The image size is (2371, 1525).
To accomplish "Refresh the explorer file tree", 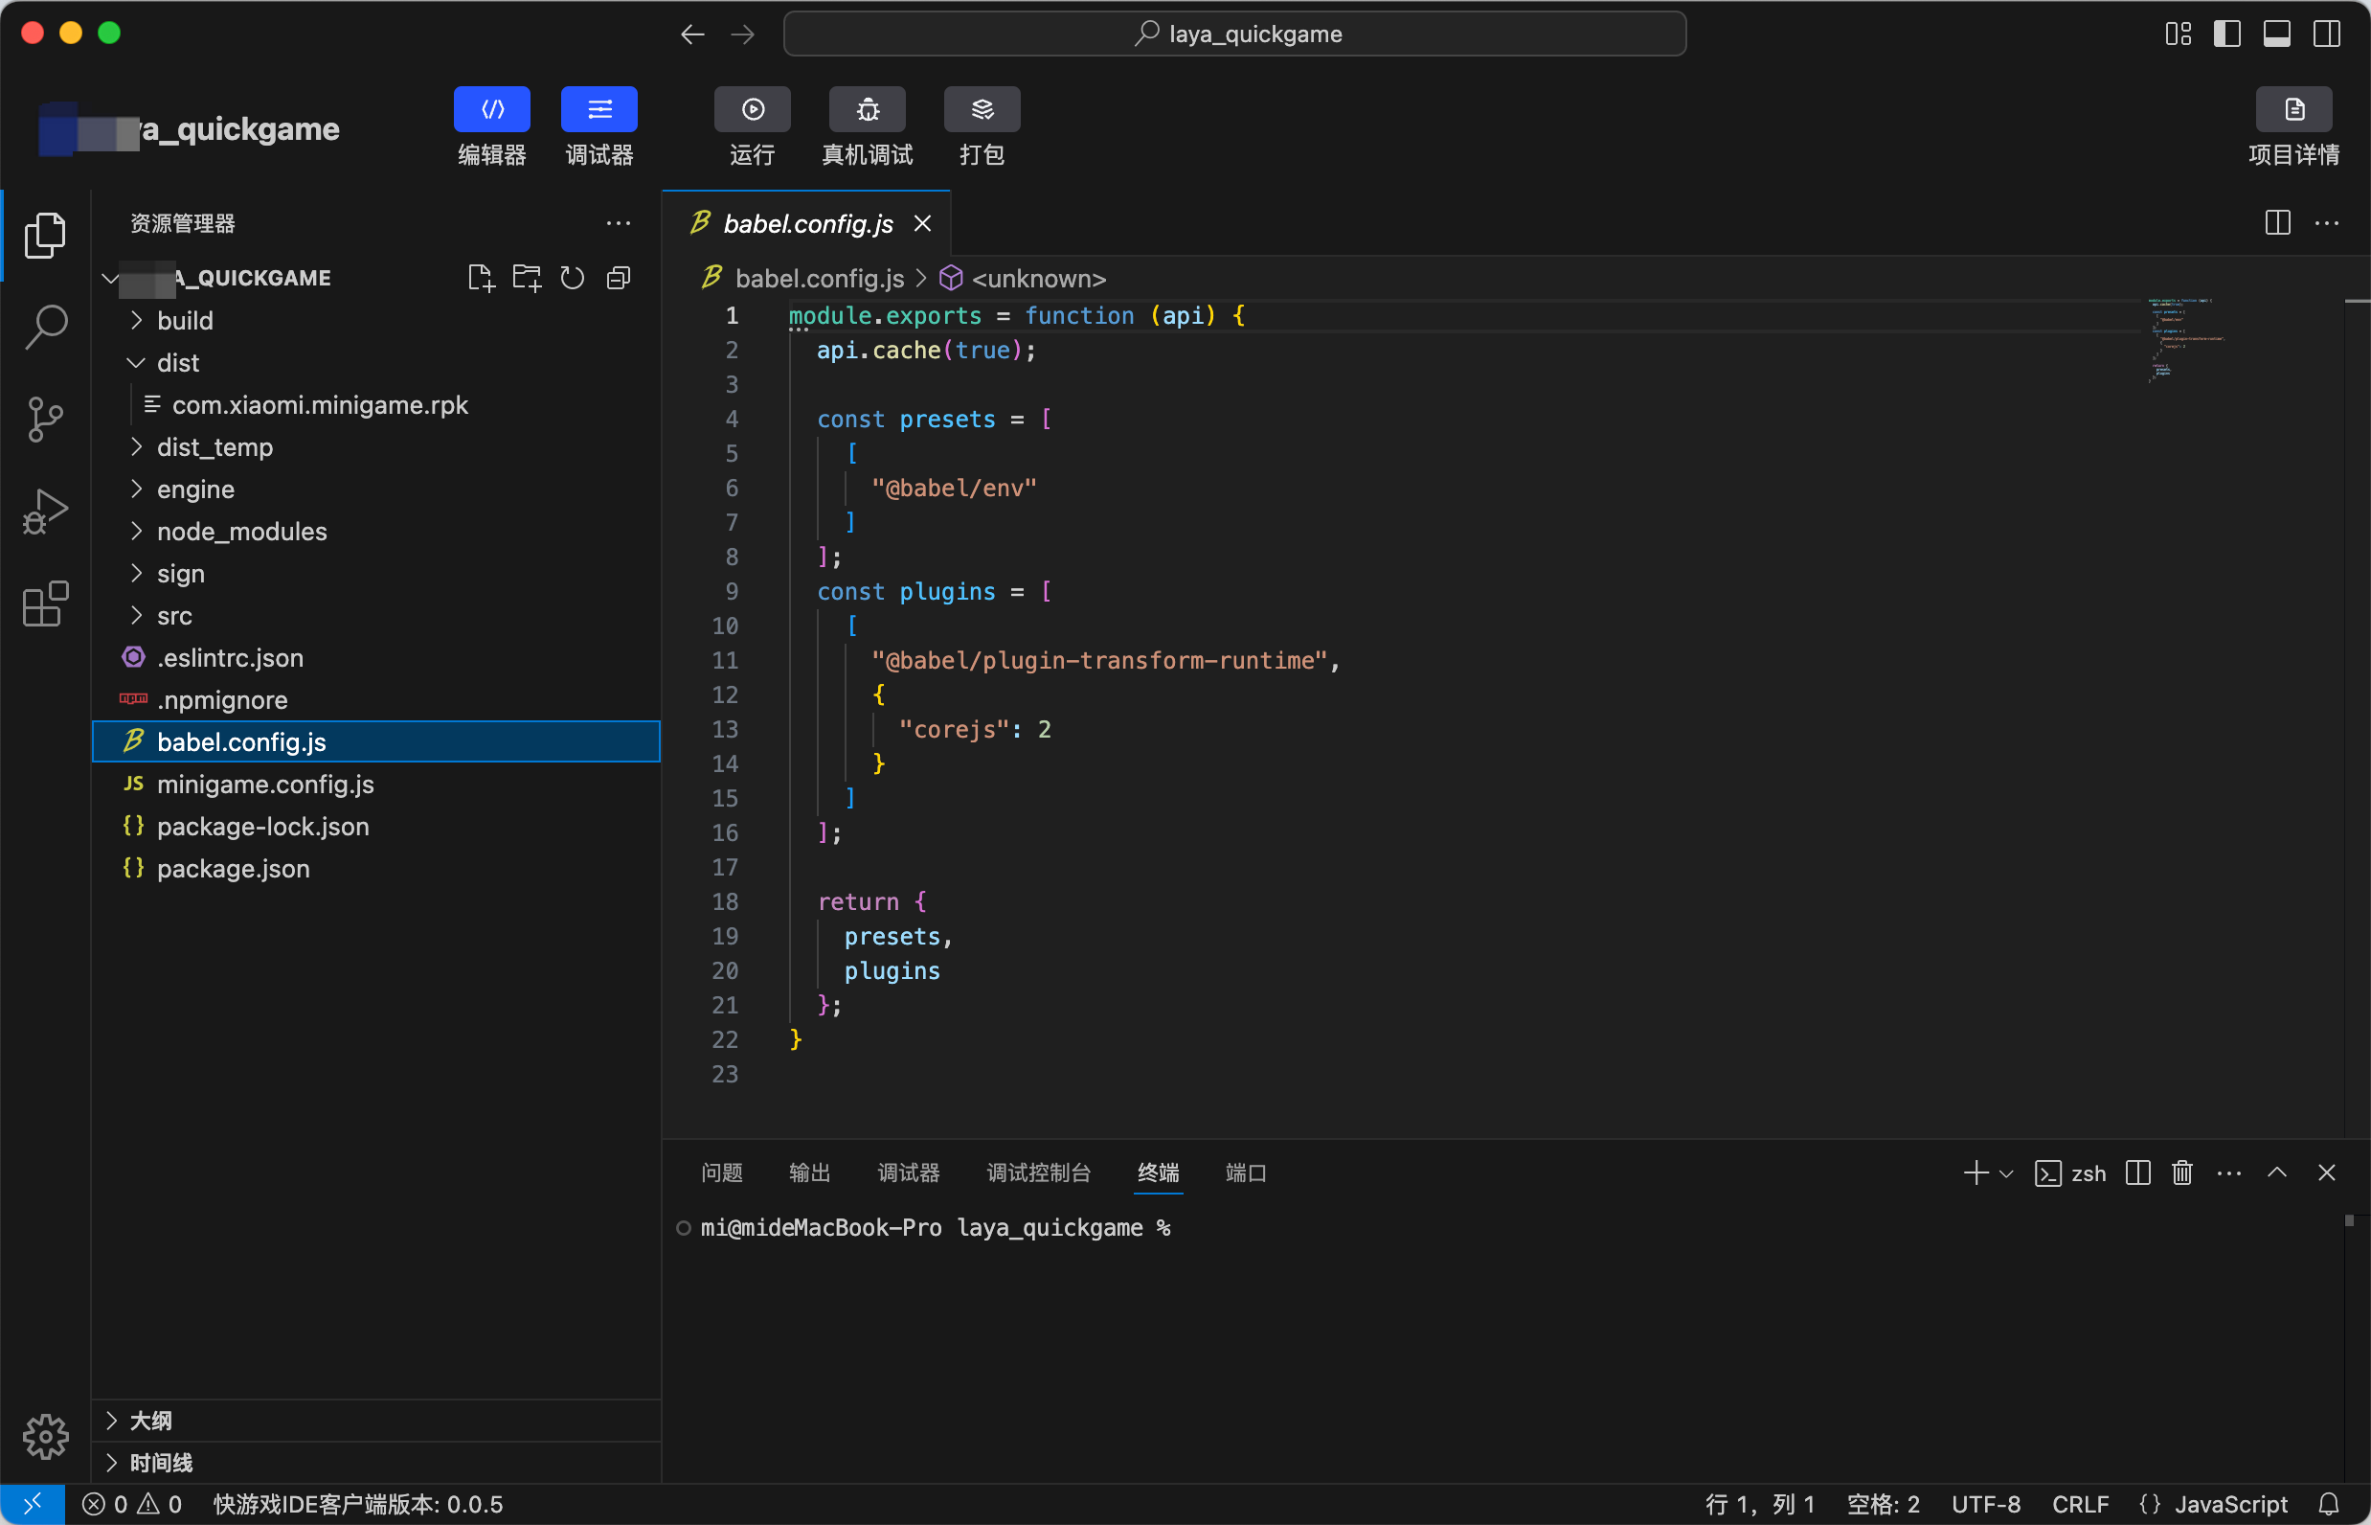I will click(573, 278).
